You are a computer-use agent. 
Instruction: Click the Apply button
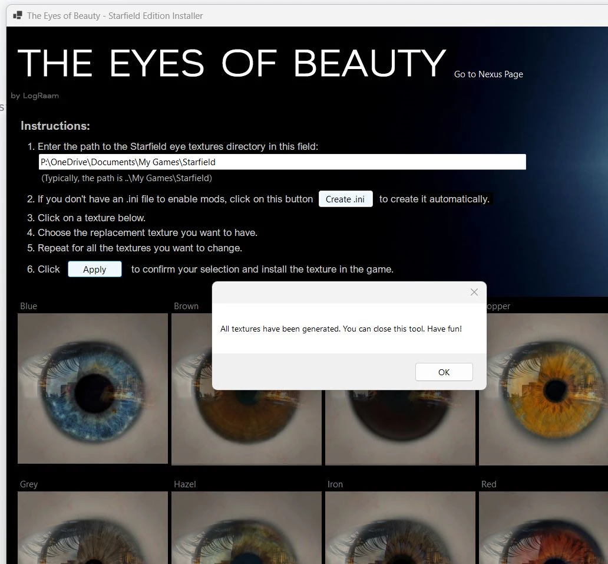pyautogui.click(x=95, y=269)
